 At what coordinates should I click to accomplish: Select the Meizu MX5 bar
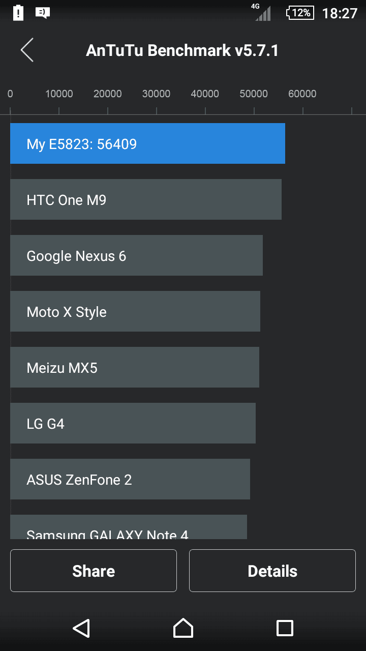135,367
